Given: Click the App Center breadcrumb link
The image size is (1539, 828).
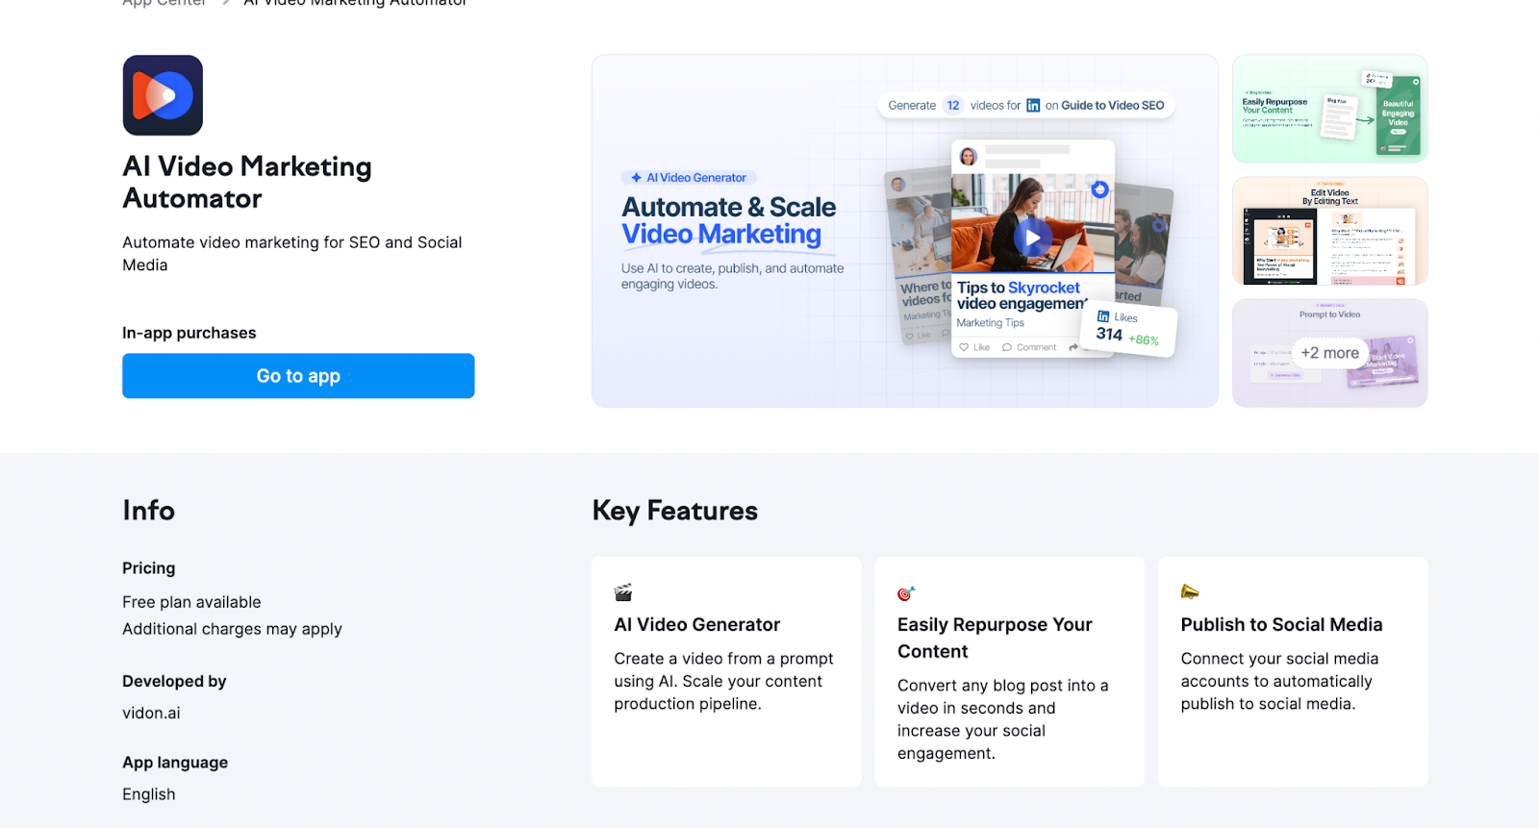Looking at the screenshot, I should (164, 3).
